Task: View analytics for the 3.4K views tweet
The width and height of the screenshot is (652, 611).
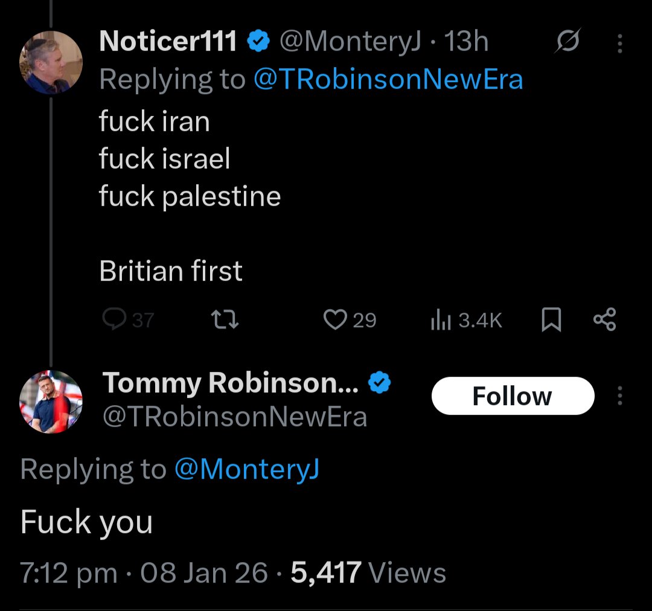Action: click(x=441, y=319)
